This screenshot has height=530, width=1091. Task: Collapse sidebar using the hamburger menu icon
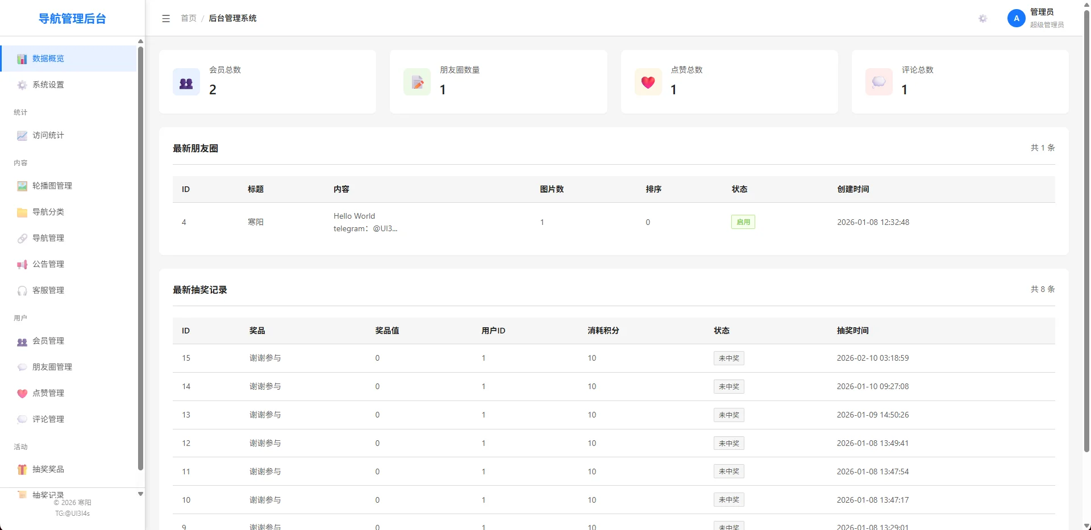coord(166,18)
